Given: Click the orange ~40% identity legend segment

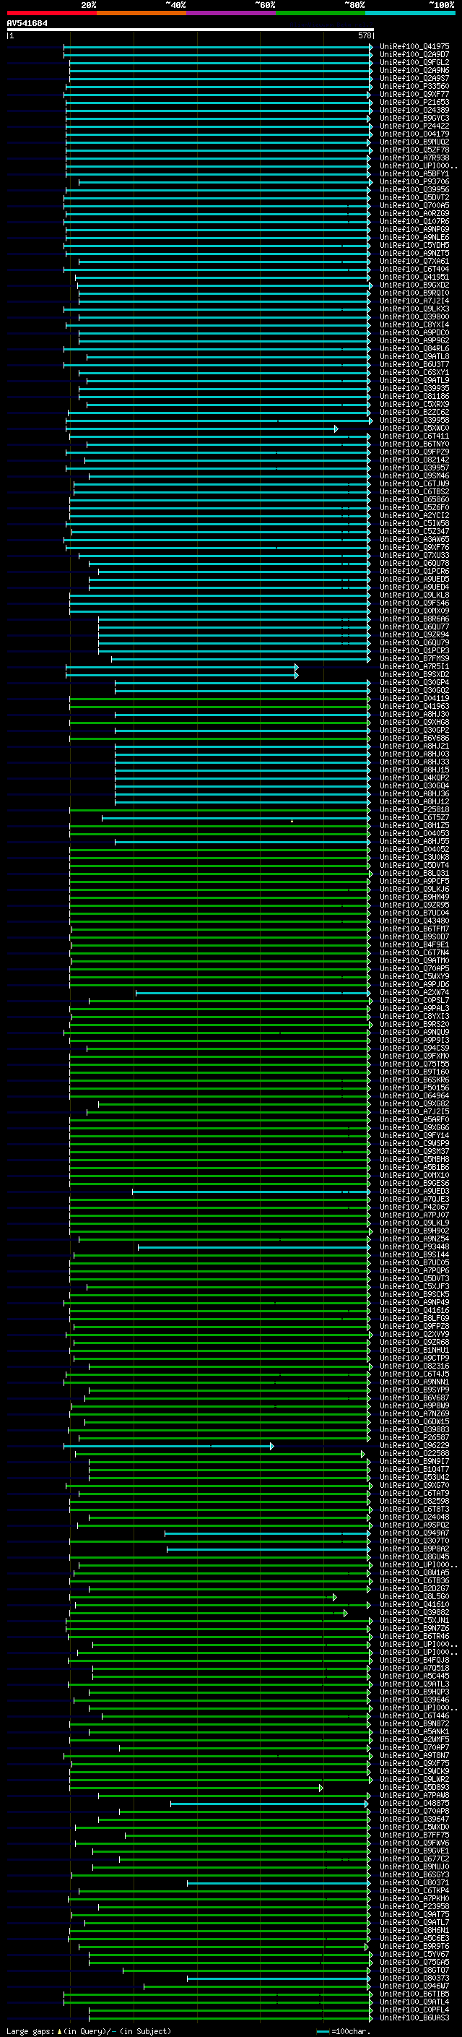Looking at the screenshot, I should [141, 13].
